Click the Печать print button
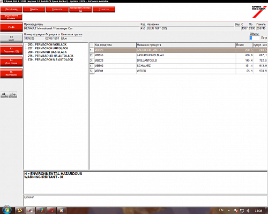This screenshot has height=214, width=268. 34,9
